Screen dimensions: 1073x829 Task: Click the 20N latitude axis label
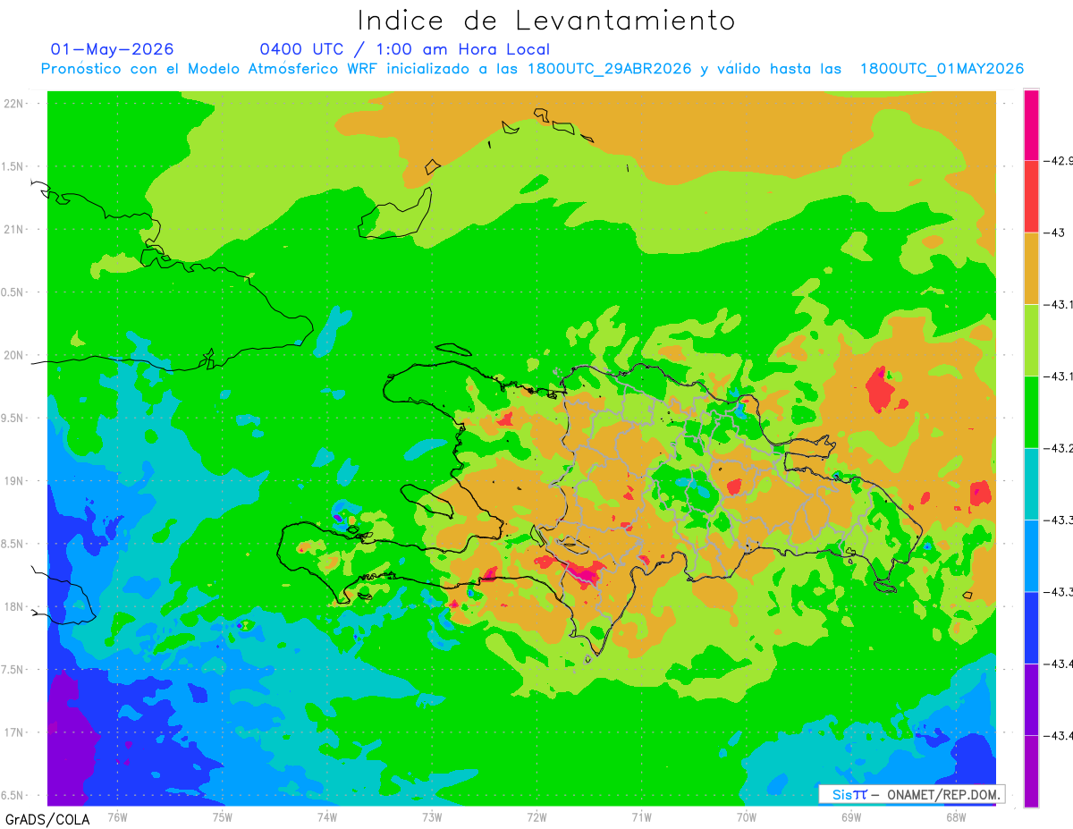(x=14, y=355)
